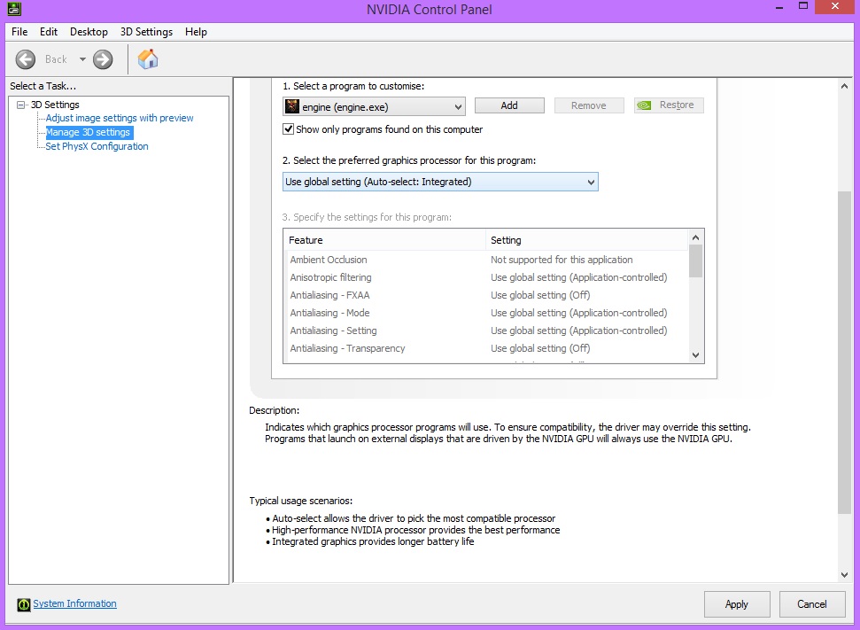Click the NVIDIA Control Panel title bar icon
Image resolution: width=860 pixels, height=630 pixels.
[x=14, y=8]
